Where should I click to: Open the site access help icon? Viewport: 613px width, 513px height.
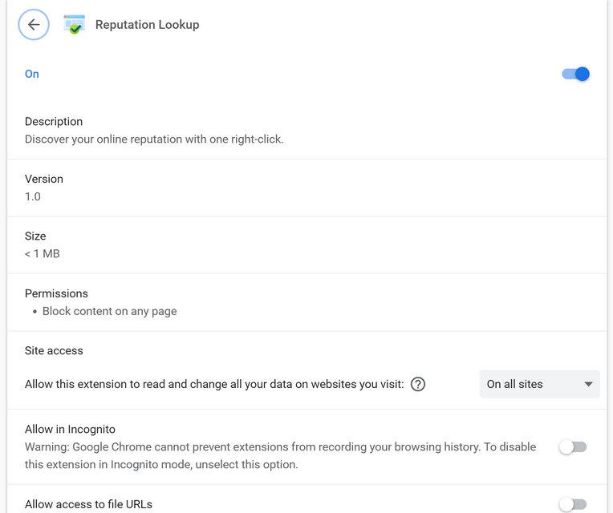coord(418,384)
